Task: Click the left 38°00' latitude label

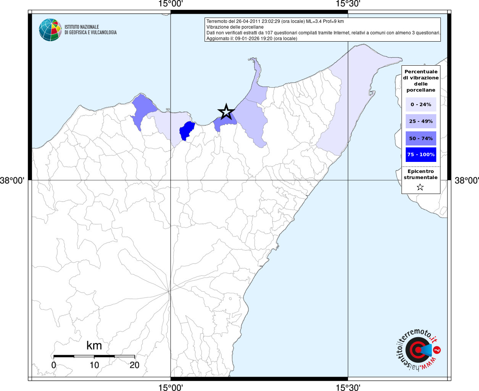Action: point(12,180)
